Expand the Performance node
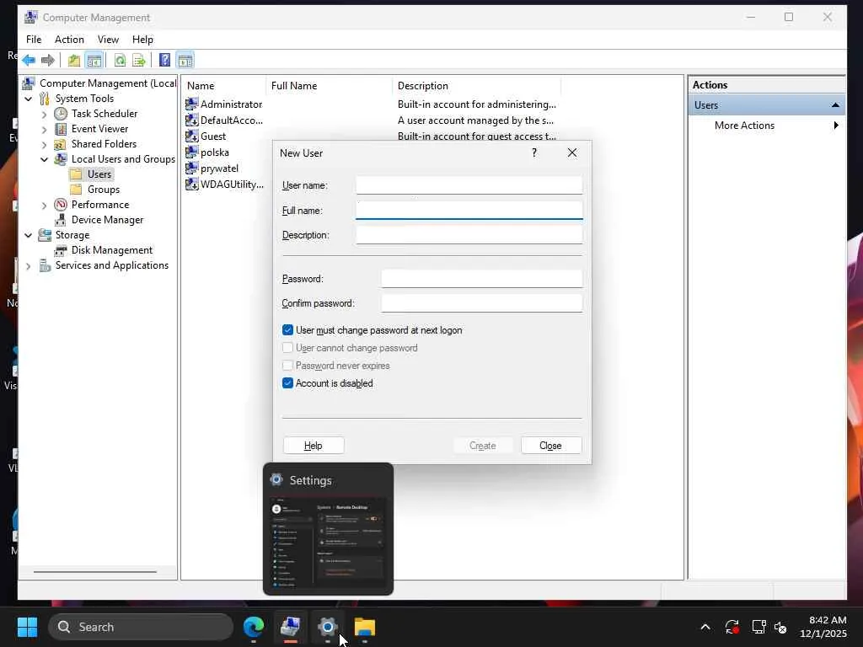Viewport: 863px width, 647px height. 44,206
